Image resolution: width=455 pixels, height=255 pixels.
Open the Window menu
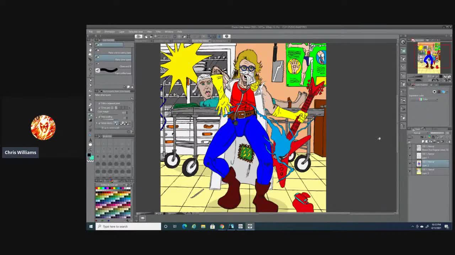[169, 32]
